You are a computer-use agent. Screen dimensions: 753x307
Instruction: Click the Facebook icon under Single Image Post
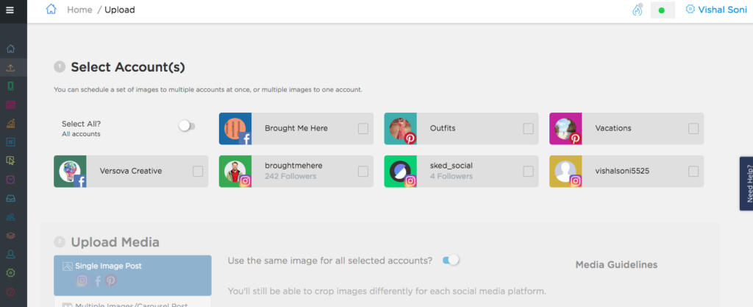[x=98, y=280]
